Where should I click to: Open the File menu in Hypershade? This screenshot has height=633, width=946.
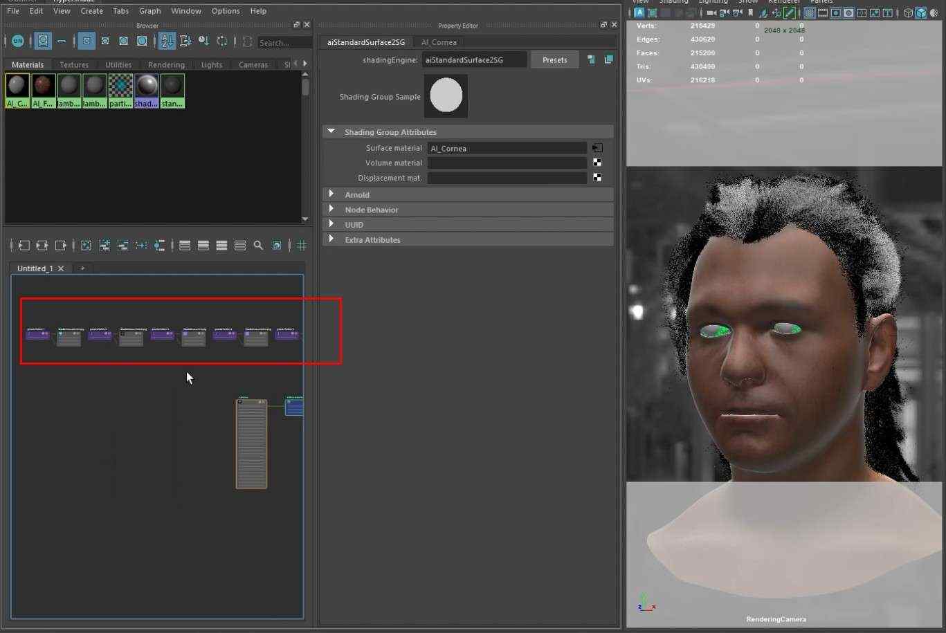13,11
